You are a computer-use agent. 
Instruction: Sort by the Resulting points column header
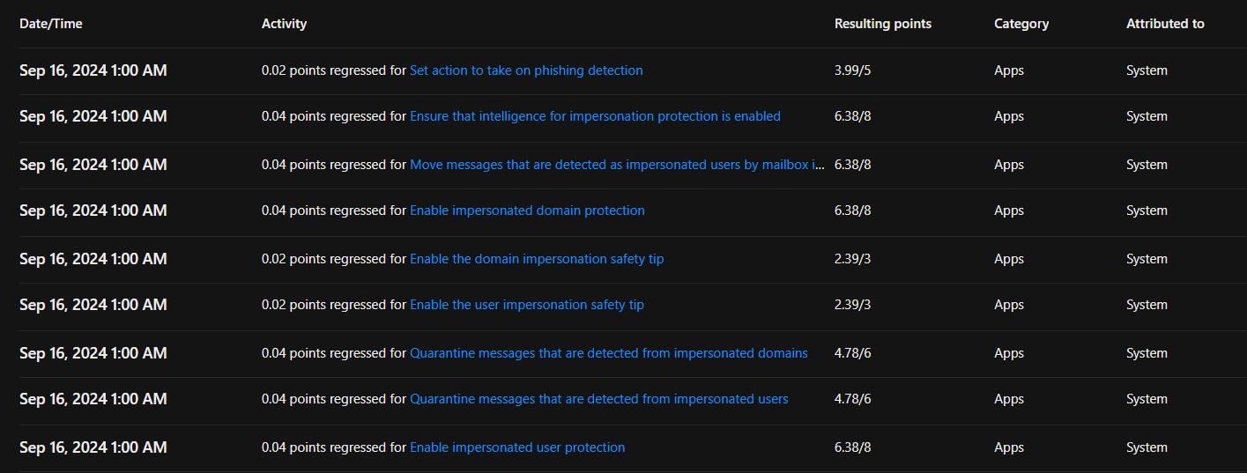882,24
